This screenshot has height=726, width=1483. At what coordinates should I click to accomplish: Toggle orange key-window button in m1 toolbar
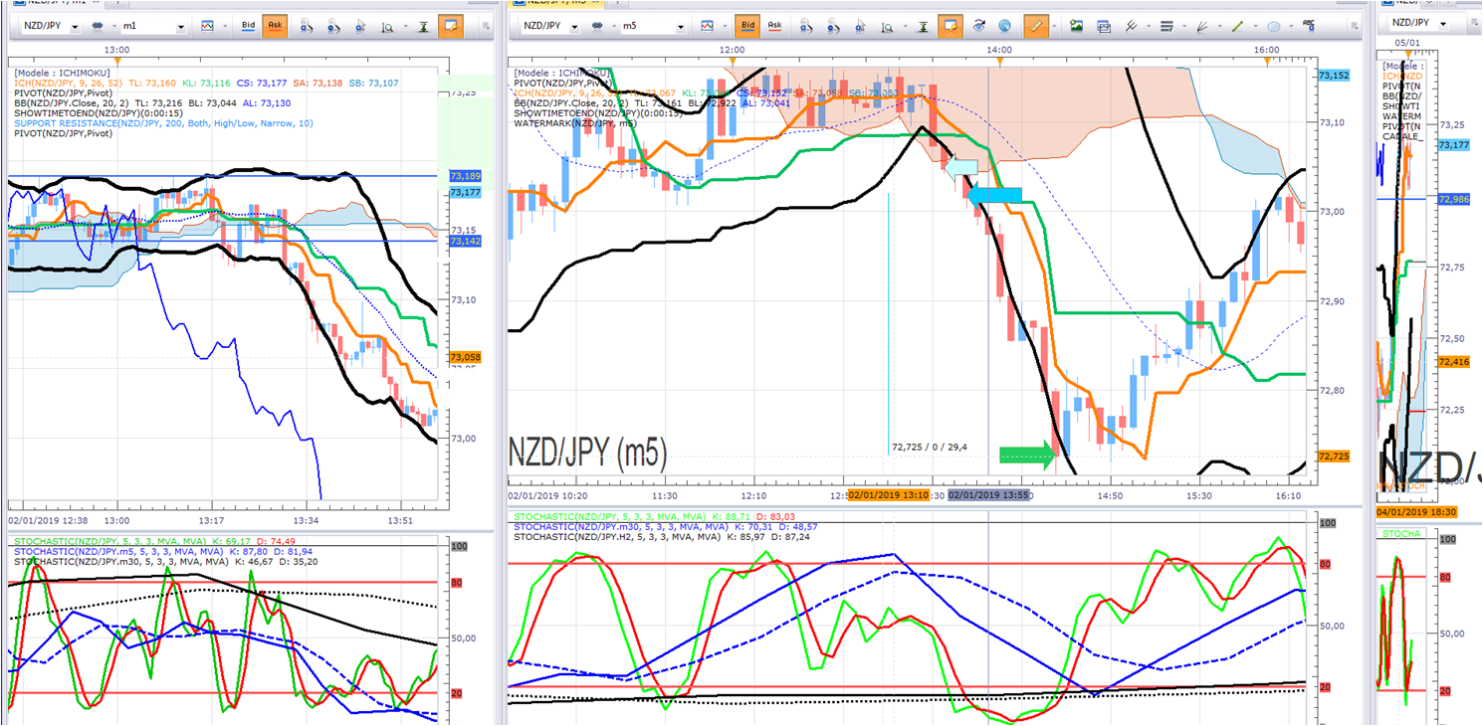coord(450,26)
